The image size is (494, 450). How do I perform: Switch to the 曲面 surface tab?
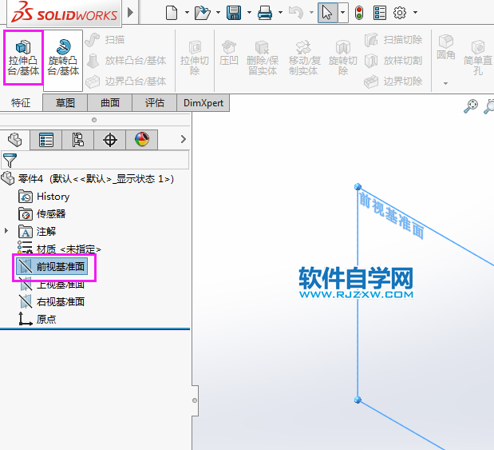(x=110, y=103)
